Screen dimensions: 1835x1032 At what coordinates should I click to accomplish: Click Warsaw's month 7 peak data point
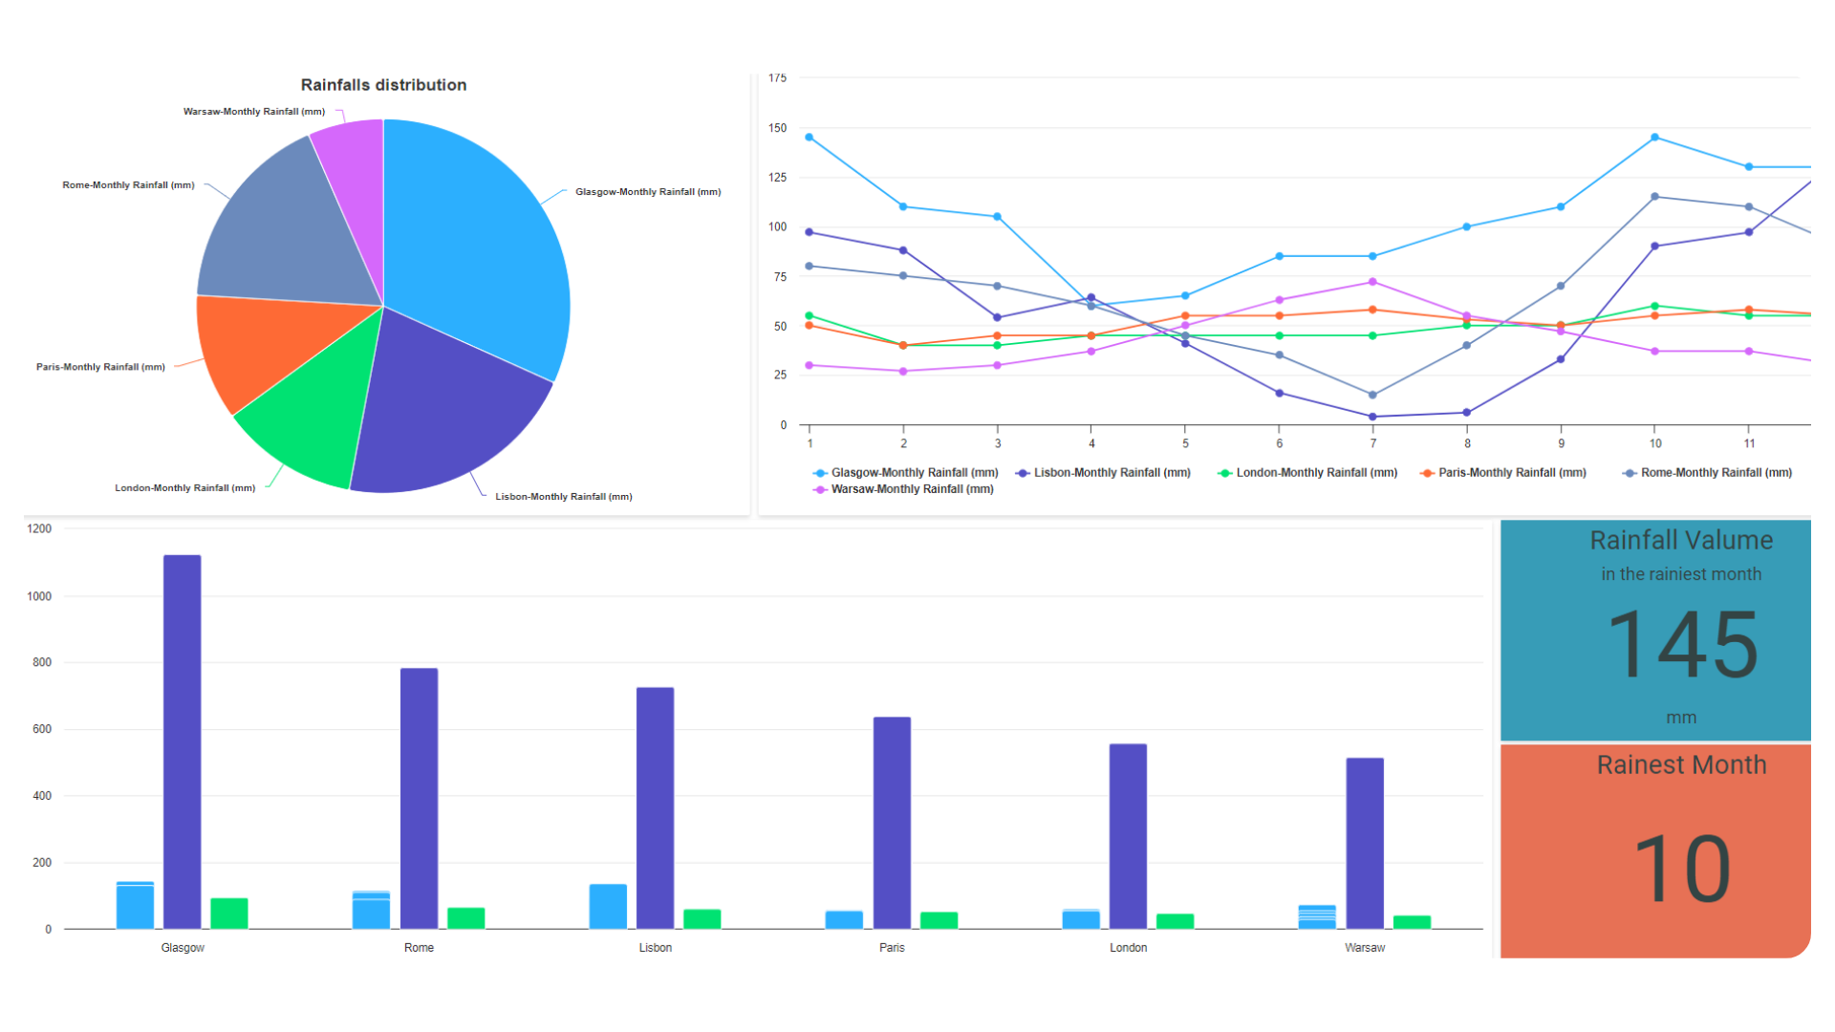click(1372, 282)
